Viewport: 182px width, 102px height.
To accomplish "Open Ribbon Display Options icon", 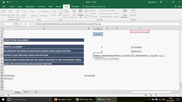I will [161, 2].
